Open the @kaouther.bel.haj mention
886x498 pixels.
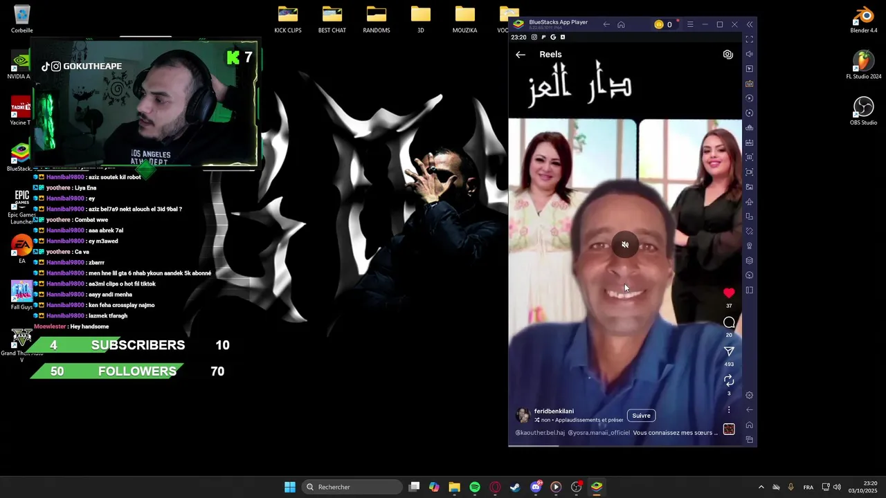(x=540, y=433)
